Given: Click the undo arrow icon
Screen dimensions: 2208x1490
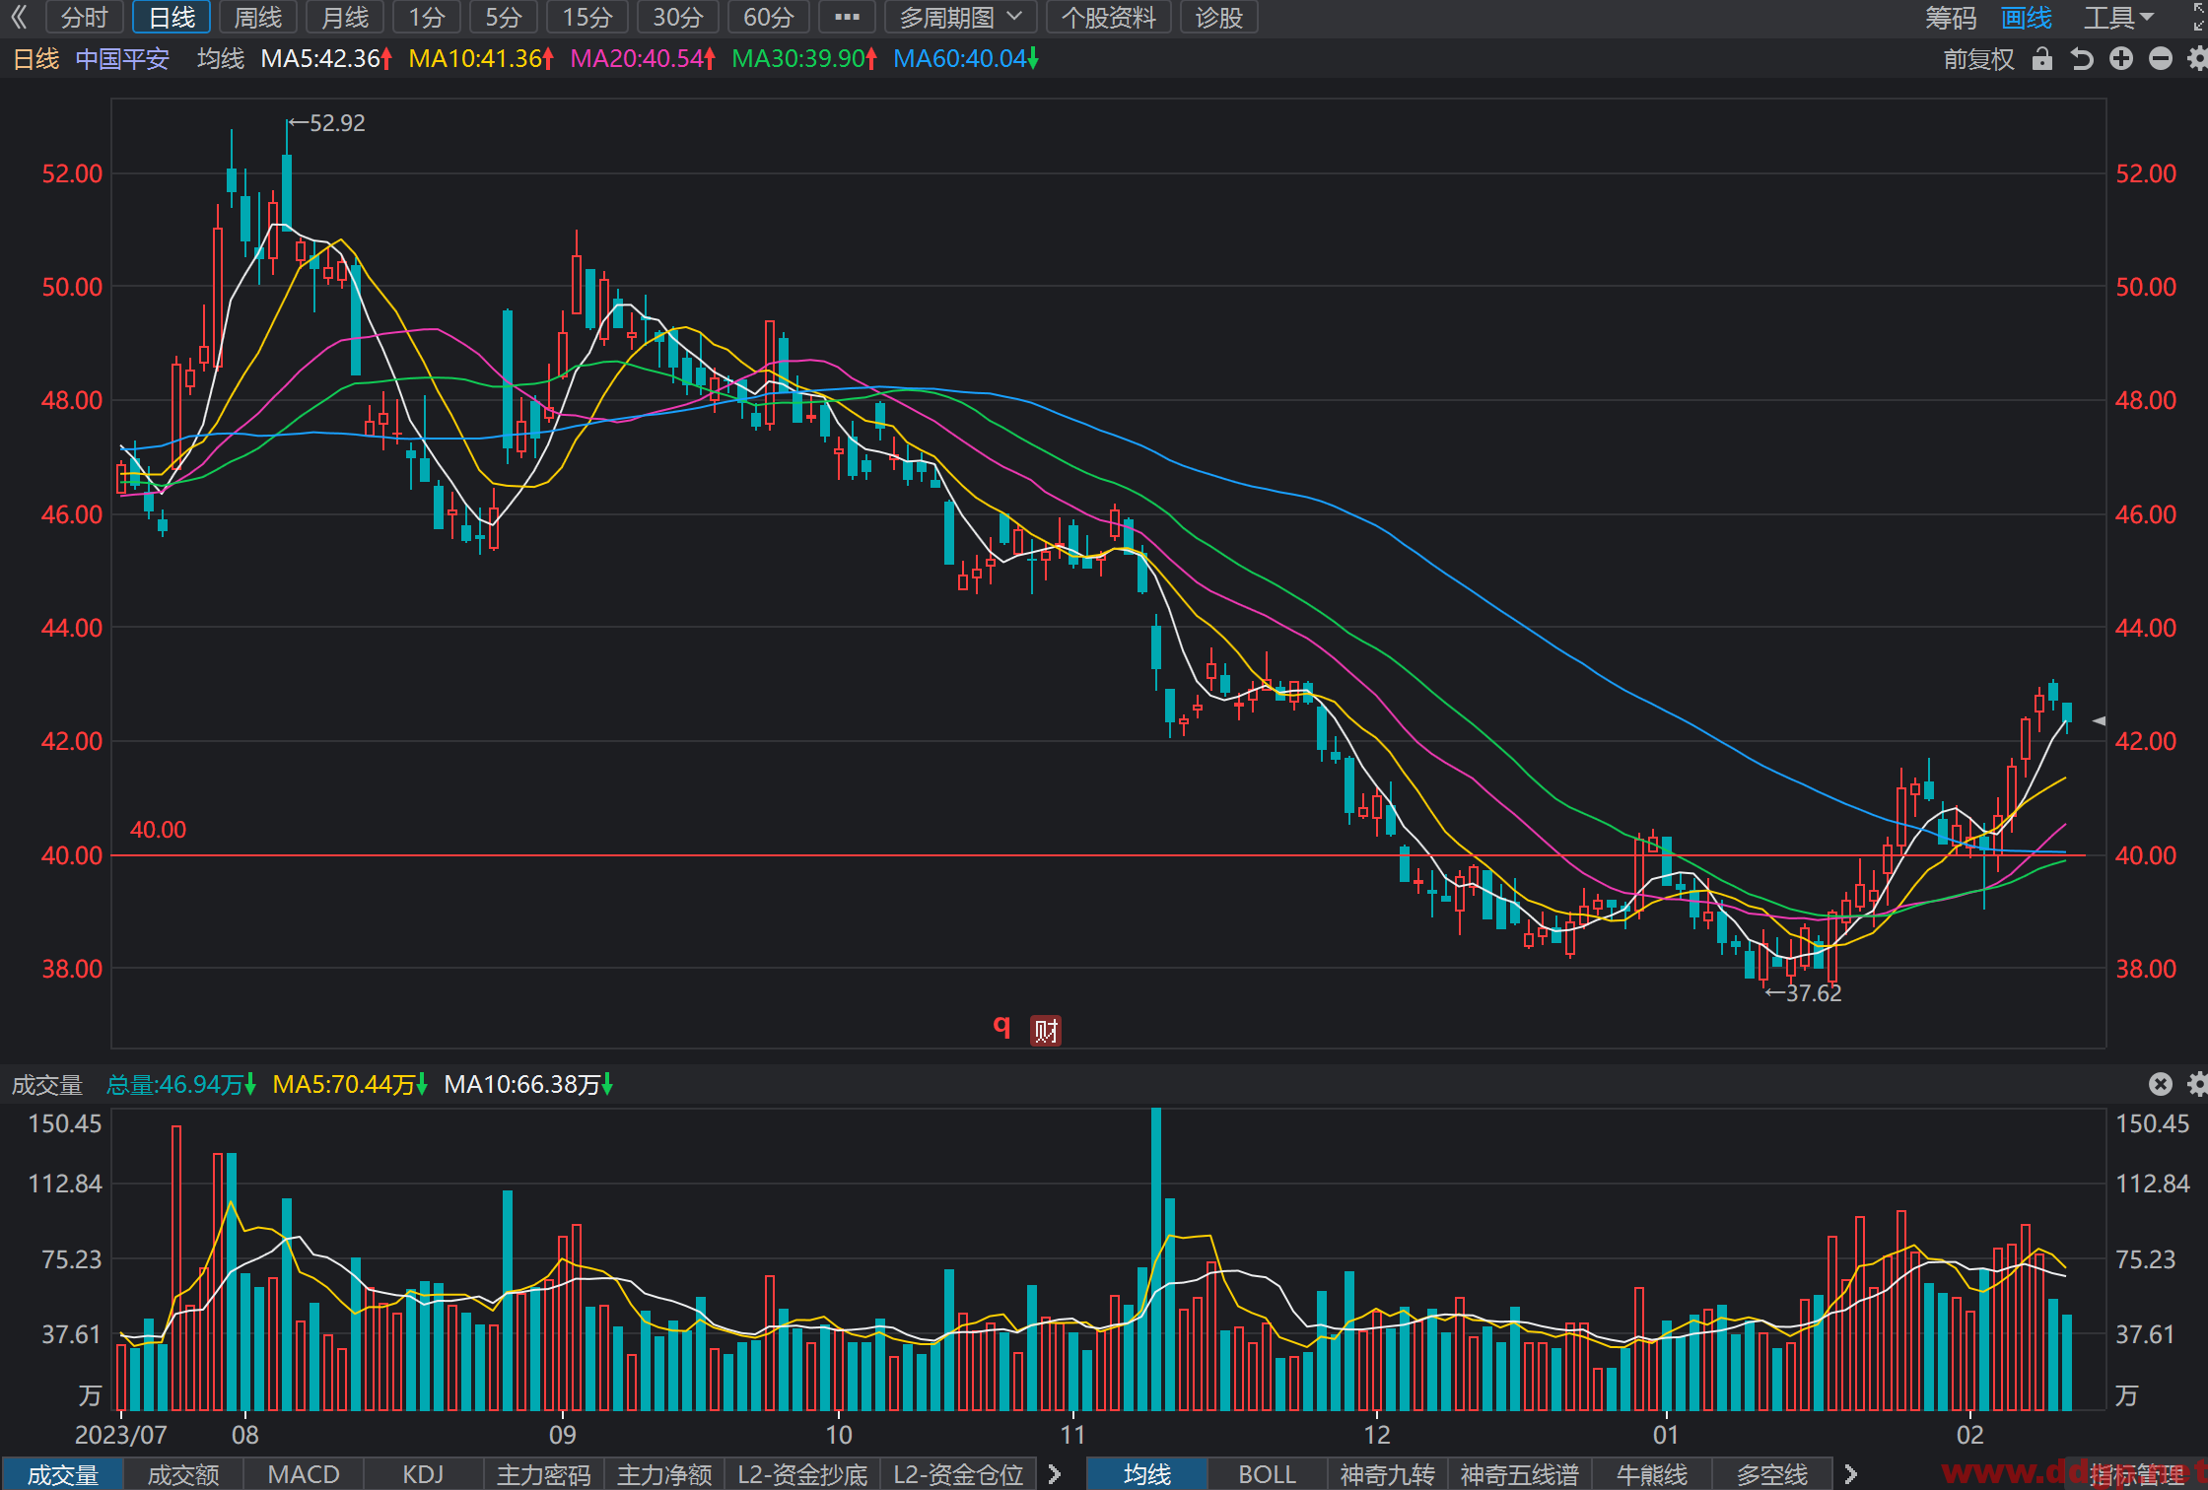Looking at the screenshot, I should 2081,59.
